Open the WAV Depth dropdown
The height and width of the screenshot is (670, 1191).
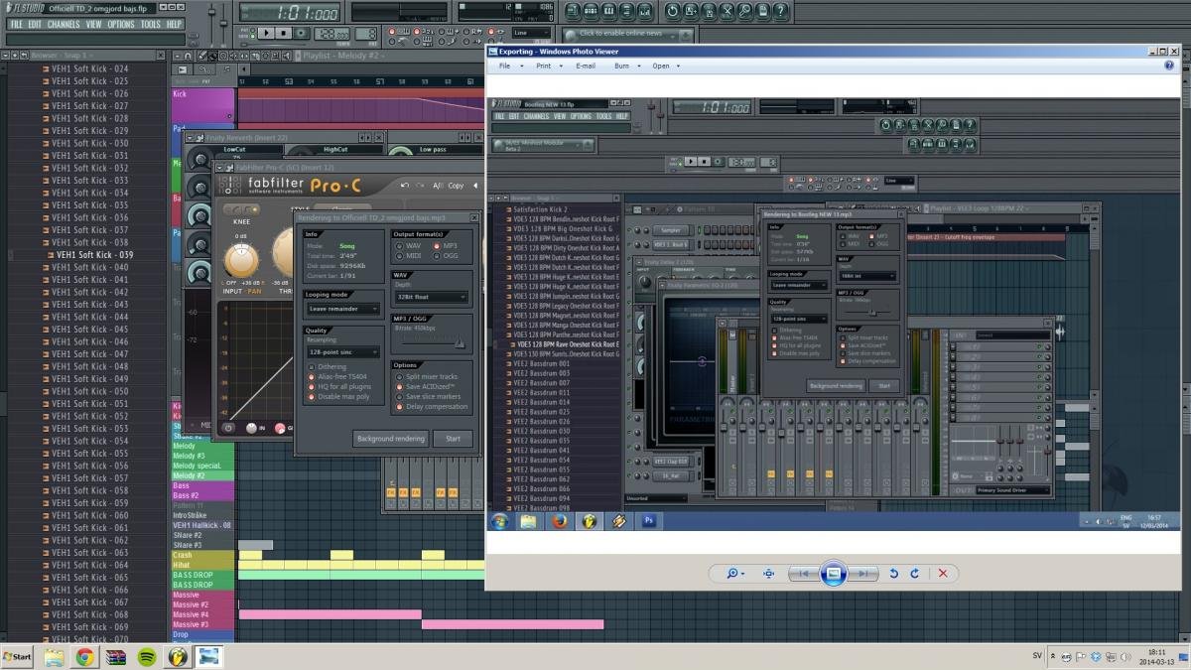click(x=430, y=297)
